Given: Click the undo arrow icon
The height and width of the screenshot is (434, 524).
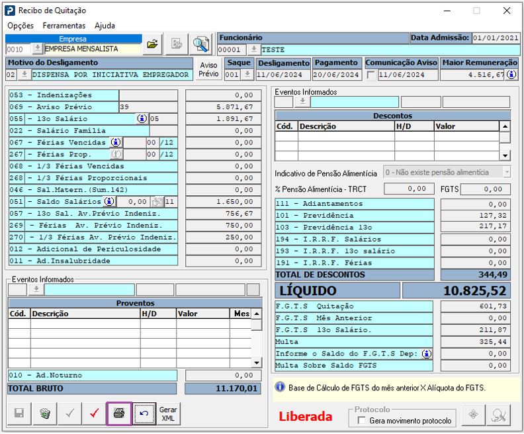Looking at the screenshot, I should [144, 413].
